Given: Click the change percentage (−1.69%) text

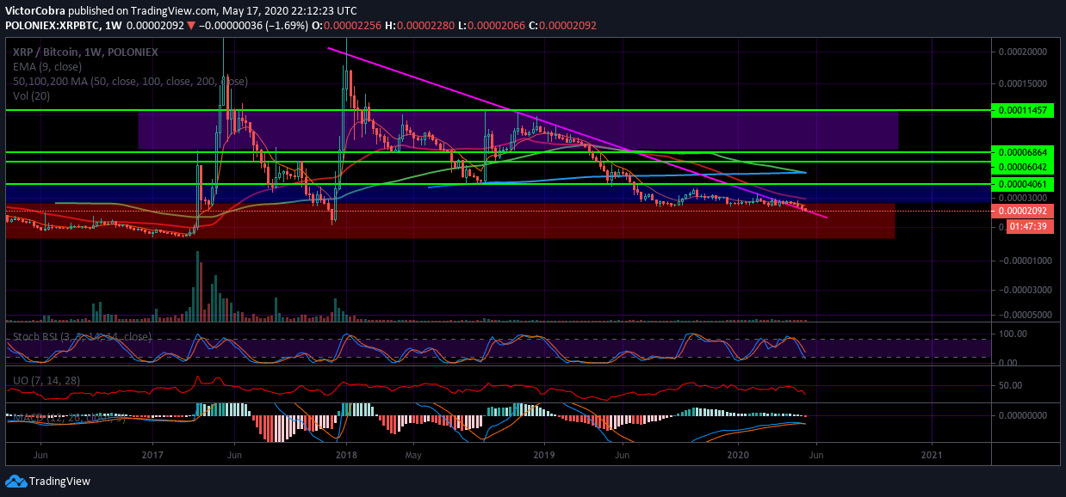Looking at the screenshot, I should [288, 26].
